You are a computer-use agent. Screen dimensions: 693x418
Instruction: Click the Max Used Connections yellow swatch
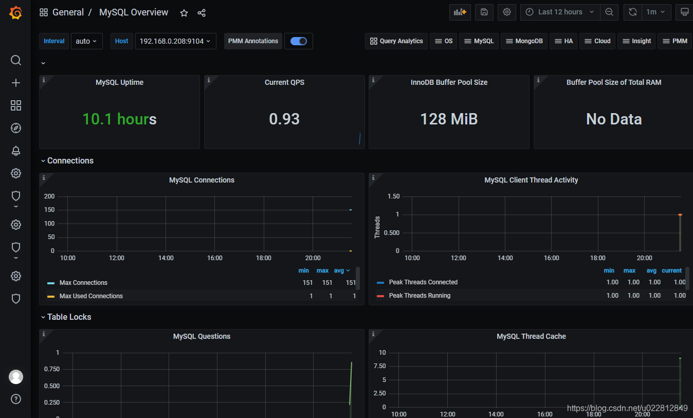click(51, 297)
